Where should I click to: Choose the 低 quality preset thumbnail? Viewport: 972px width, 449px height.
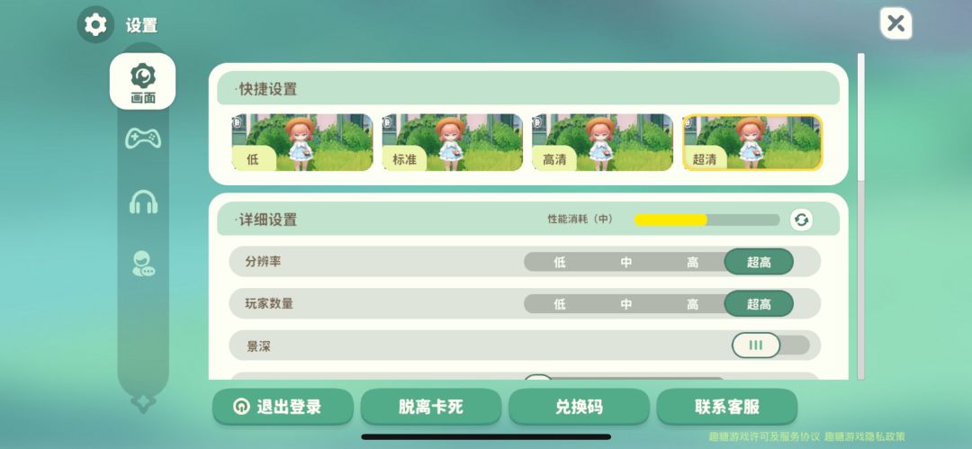302,142
